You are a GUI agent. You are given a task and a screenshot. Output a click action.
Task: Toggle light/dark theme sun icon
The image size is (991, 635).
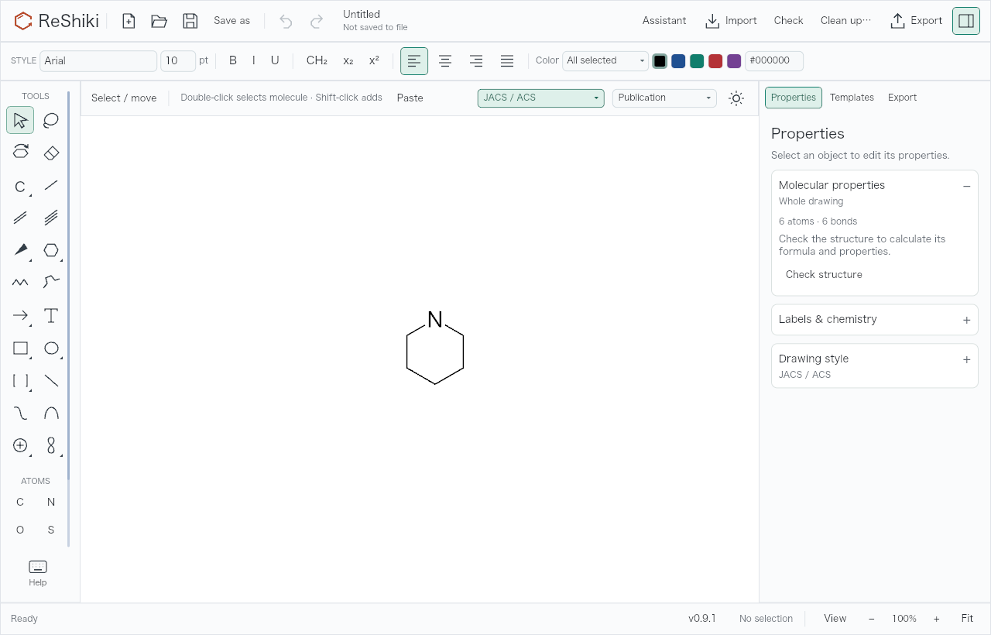[736, 98]
